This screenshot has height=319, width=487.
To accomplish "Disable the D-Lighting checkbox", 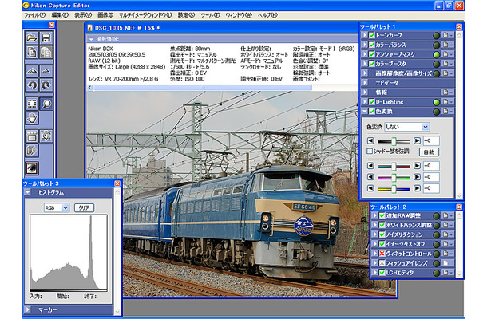I will coord(371,102).
